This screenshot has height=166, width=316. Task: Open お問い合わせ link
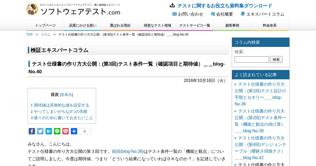click(x=191, y=14)
